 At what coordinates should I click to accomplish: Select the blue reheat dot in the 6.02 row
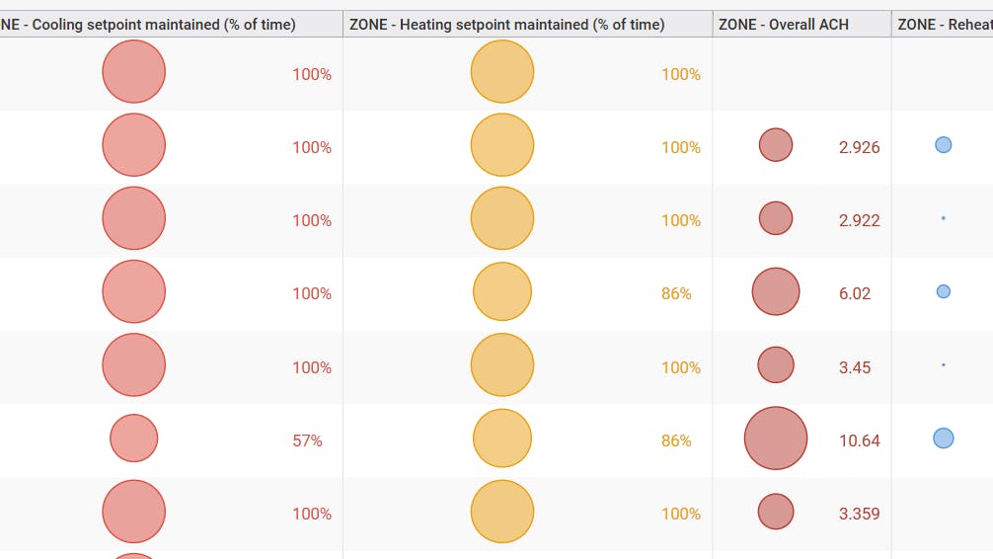pyautogui.click(x=944, y=291)
